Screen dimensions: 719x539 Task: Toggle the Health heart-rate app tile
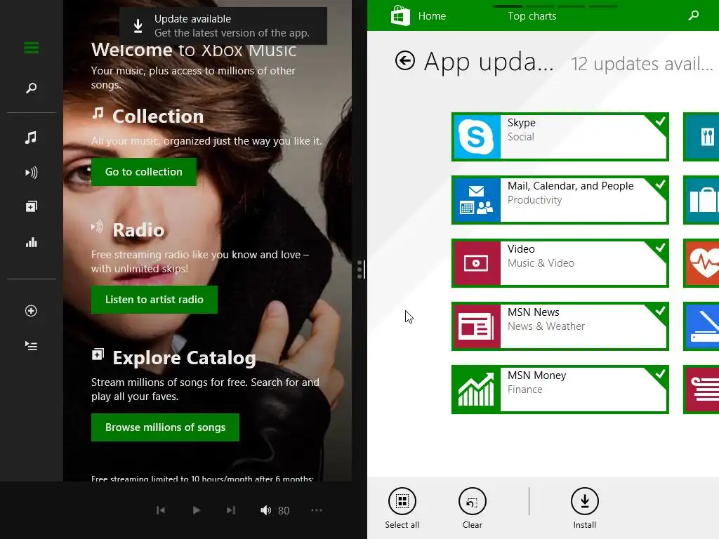point(701,263)
